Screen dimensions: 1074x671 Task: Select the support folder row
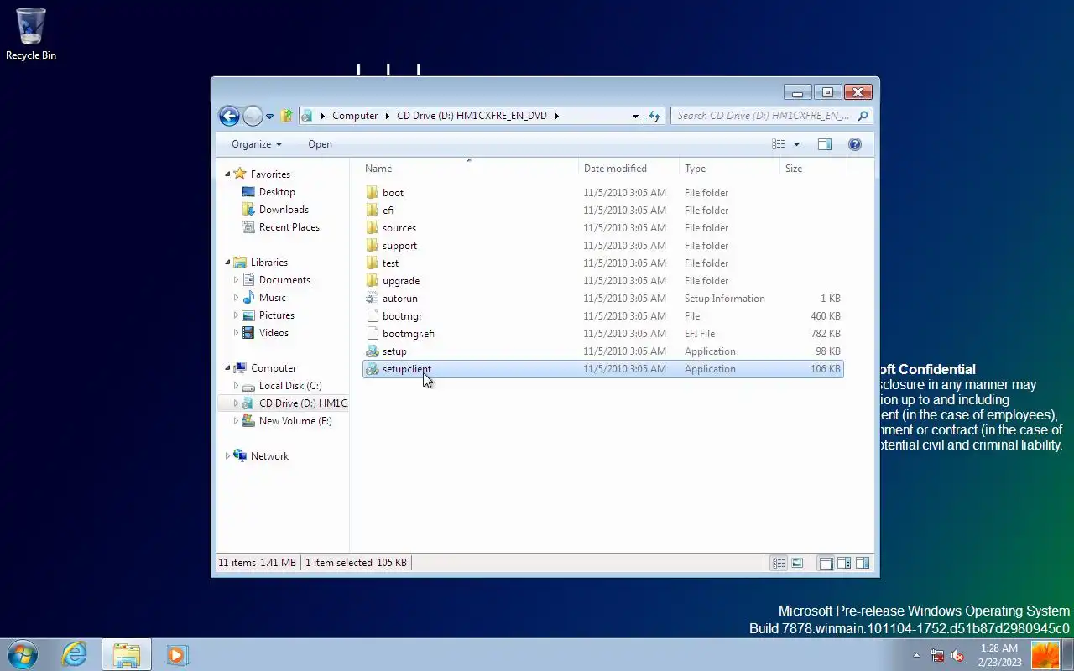click(602, 246)
